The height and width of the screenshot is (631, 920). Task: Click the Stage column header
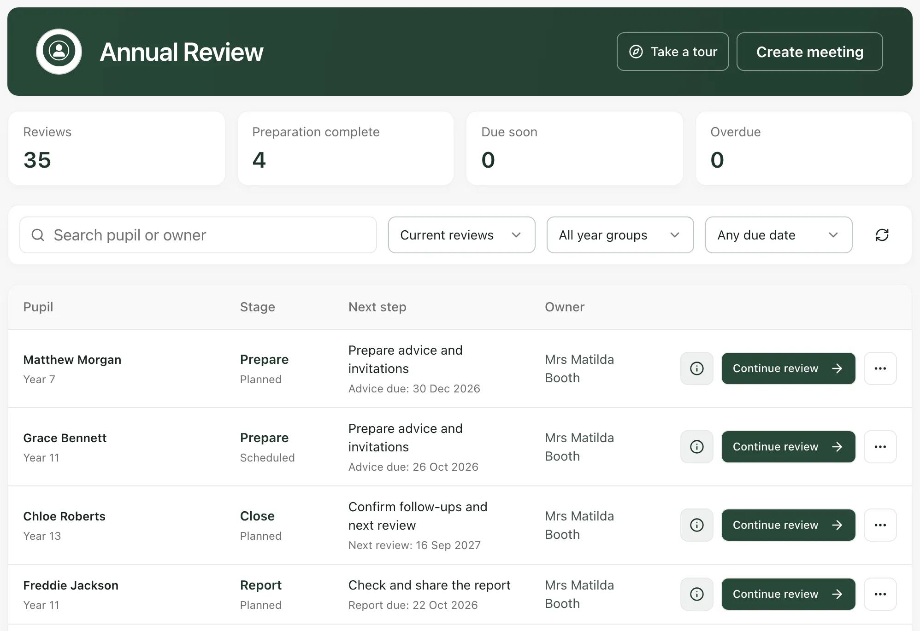coord(258,307)
